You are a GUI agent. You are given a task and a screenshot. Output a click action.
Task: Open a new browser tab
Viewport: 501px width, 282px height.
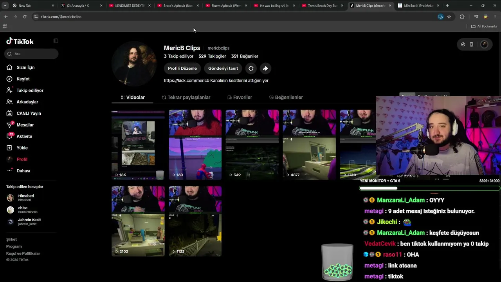447,5
